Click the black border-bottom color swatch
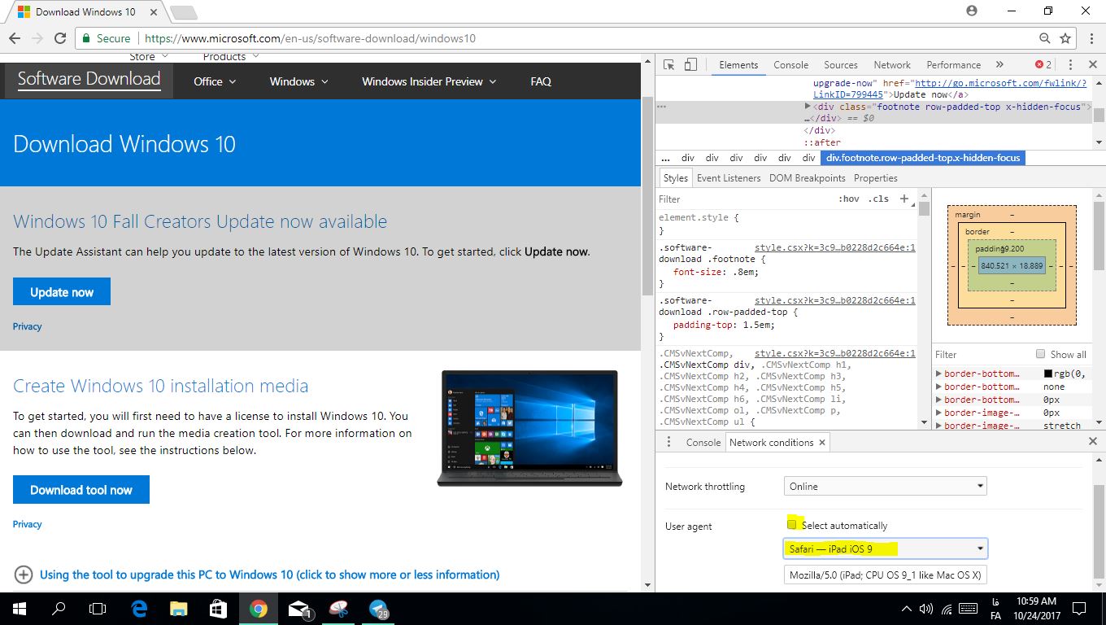The image size is (1106, 625). pyautogui.click(x=1048, y=374)
